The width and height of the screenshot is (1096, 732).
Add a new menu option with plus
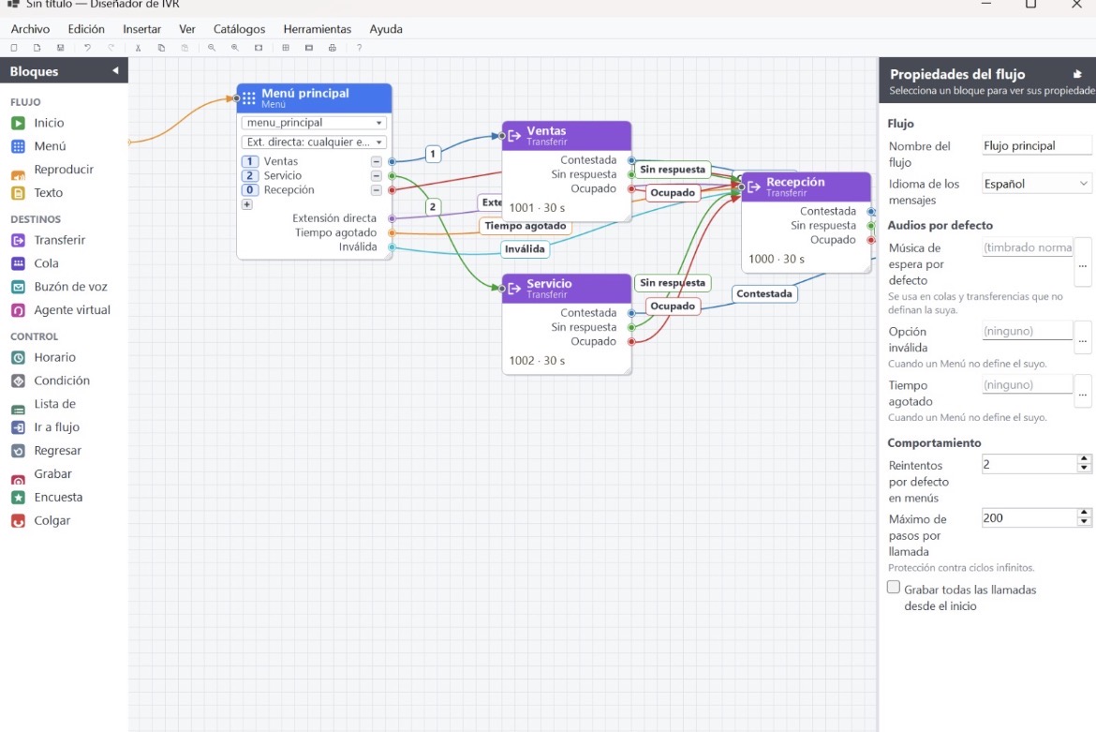pyautogui.click(x=246, y=205)
